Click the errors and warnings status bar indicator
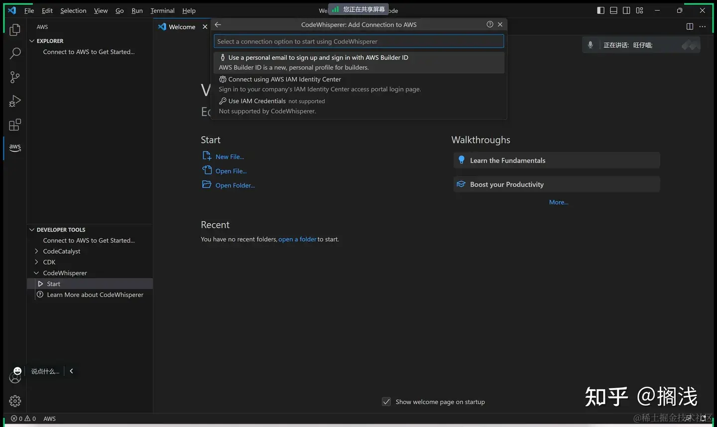Viewport: 717px width, 427px height. [x=23, y=419]
